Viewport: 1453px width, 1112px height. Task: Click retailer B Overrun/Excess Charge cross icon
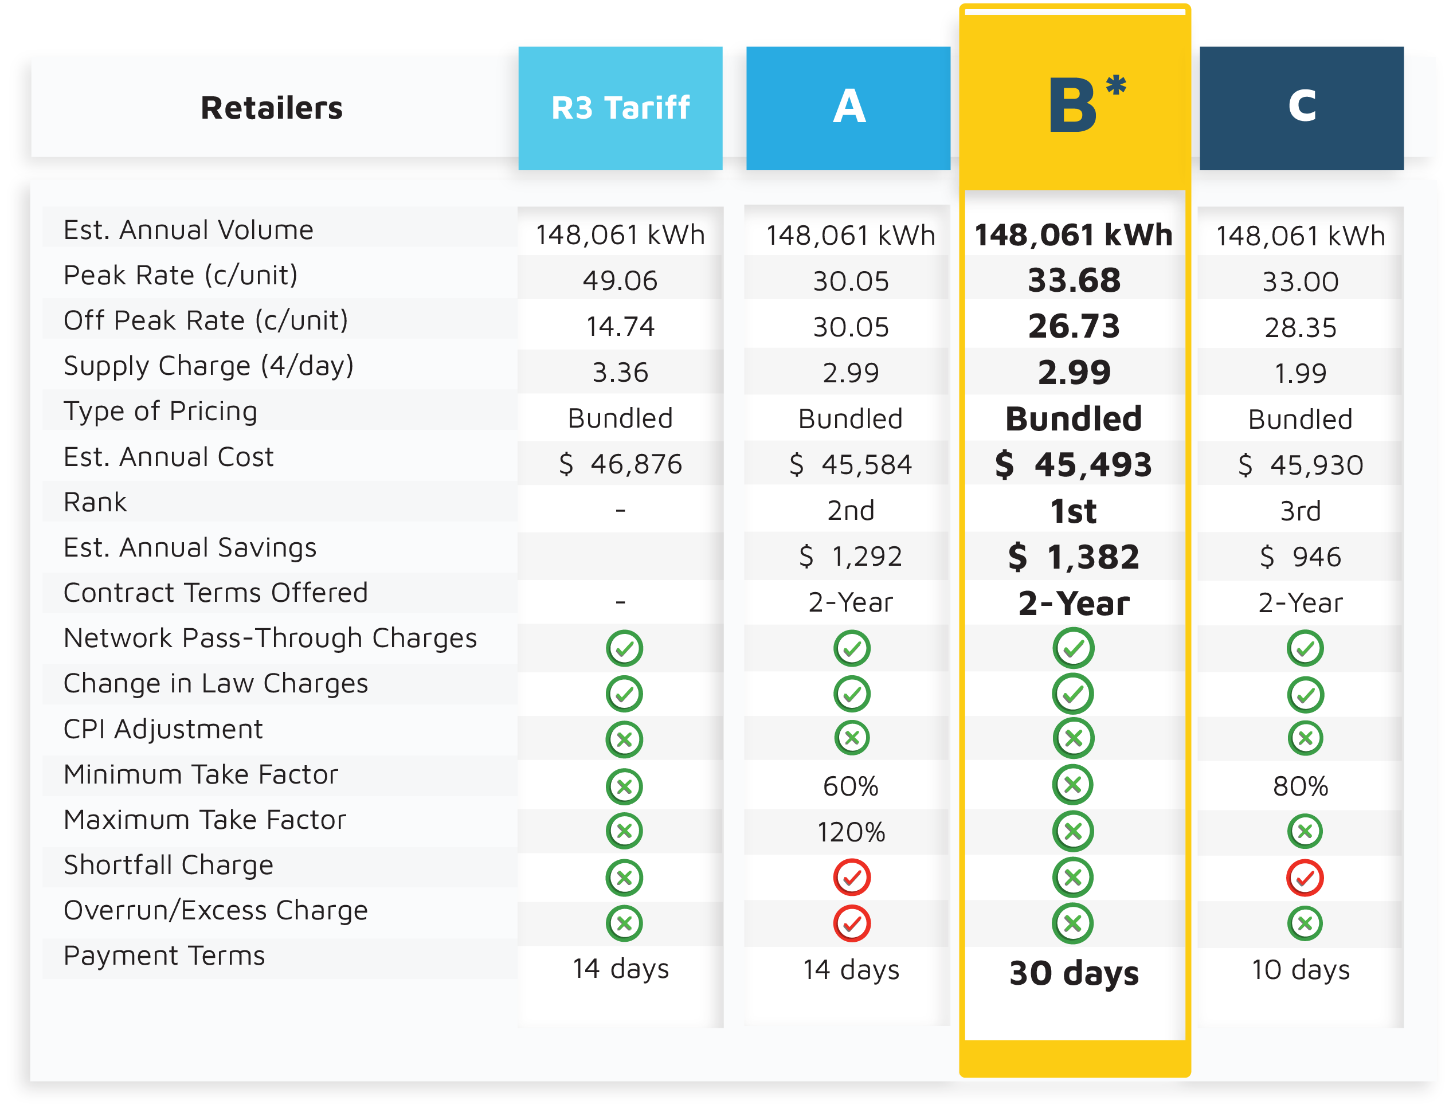pyautogui.click(x=1073, y=923)
